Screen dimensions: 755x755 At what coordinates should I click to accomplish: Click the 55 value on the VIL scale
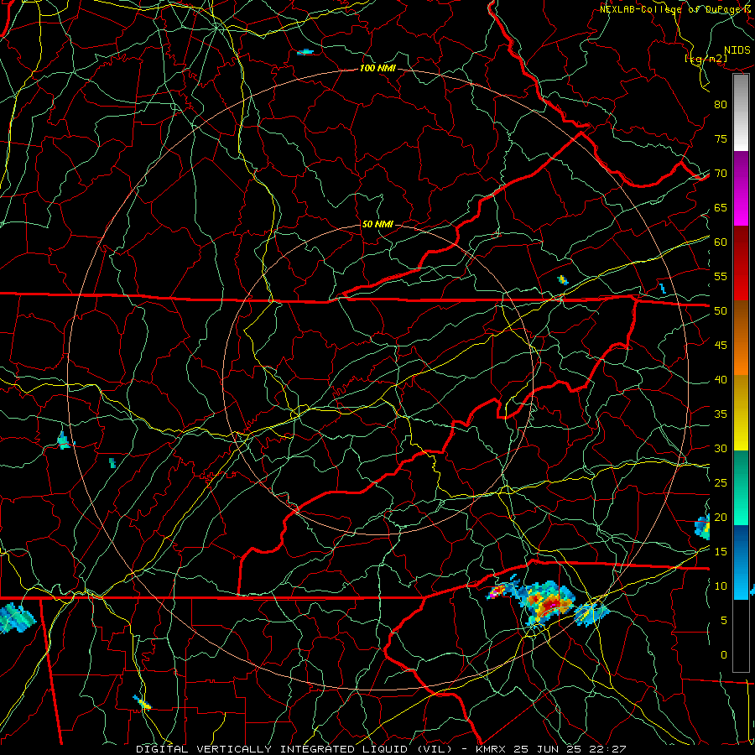coord(721,277)
